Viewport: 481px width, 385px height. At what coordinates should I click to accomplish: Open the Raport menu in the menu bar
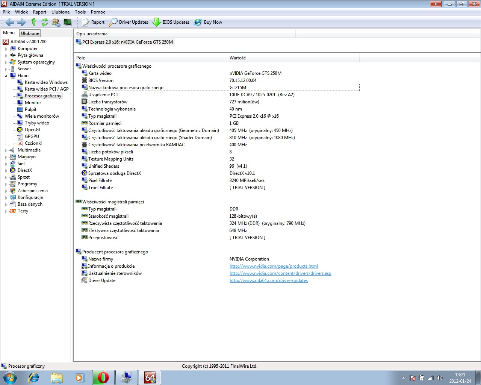point(39,12)
